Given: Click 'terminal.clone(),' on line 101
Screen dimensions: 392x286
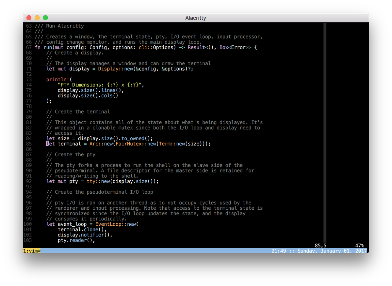Looking at the screenshot, I should pos(82,230).
